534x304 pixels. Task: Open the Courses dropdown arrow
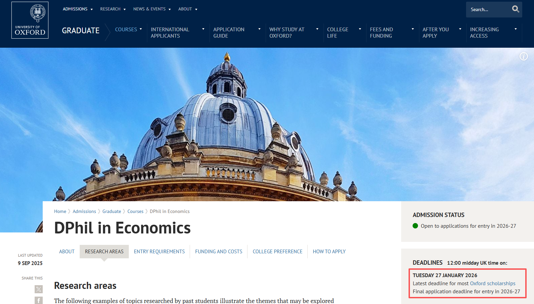click(141, 29)
